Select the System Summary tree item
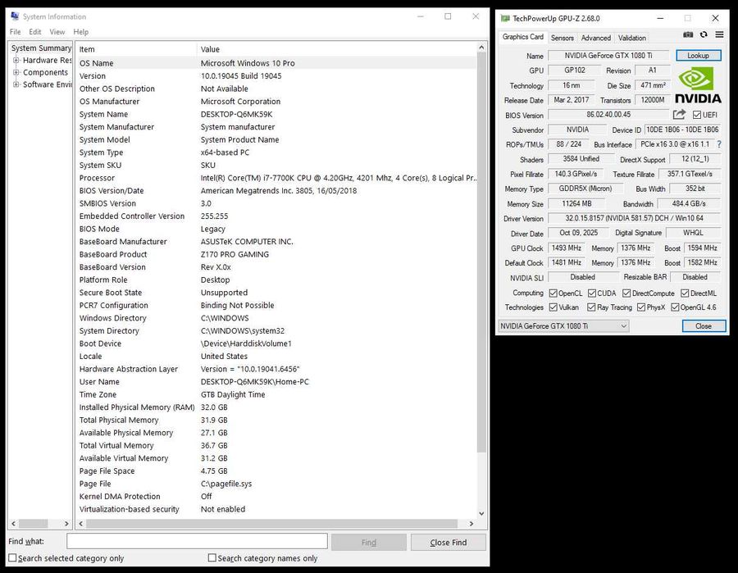738x573 pixels. point(41,48)
